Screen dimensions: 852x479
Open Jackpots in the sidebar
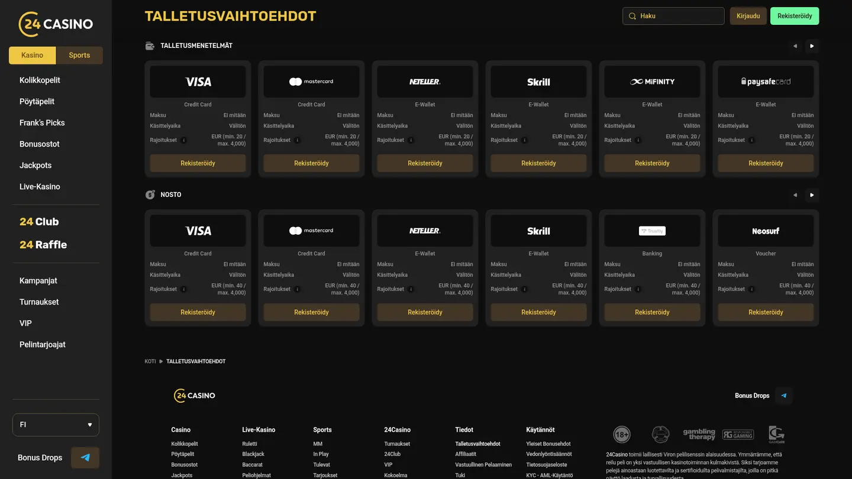pos(35,166)
